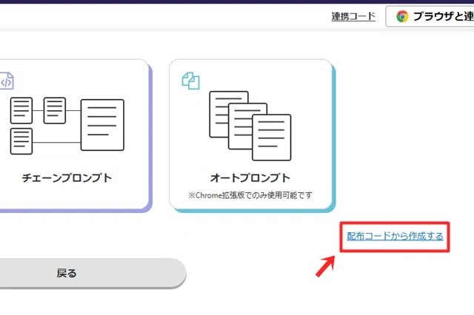This screenshot has width=474, height=315.
Task: Click the stacked documents illustration
Action: [250, 126]
